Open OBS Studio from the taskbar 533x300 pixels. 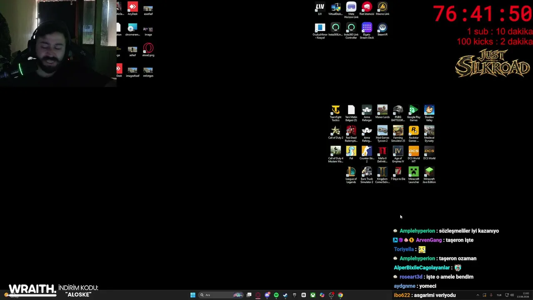click(x=331, y=295)
